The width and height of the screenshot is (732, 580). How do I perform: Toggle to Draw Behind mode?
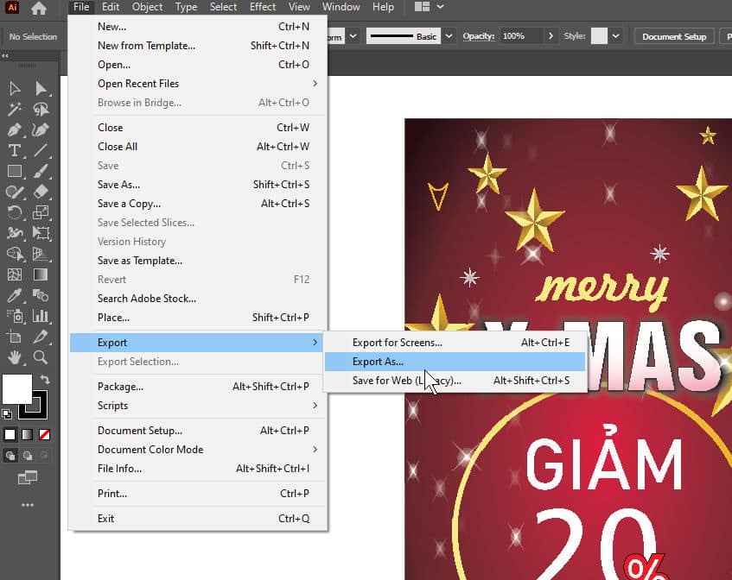tap(26, 455)
